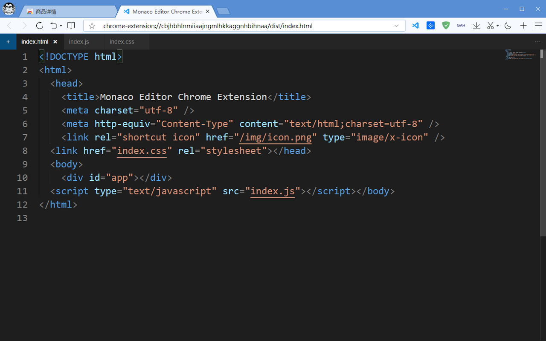
Task: Open the reading list book icon
Action: (71, 26)
